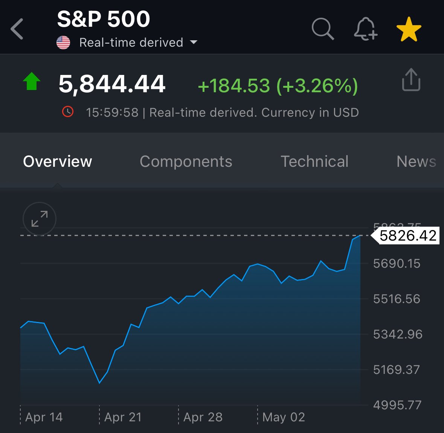This screenshot has width=444, height=433.
Task: Expand the chart to fullscreen
Action: (40, 219)
